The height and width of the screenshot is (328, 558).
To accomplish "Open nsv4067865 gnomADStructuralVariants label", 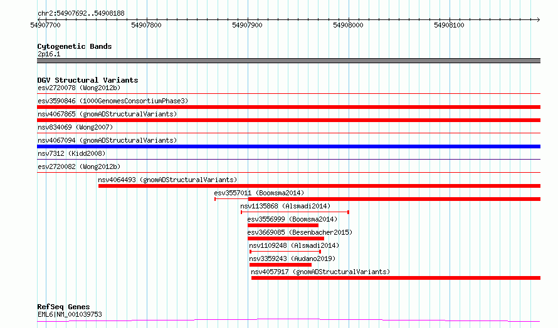I will point(107,114).
